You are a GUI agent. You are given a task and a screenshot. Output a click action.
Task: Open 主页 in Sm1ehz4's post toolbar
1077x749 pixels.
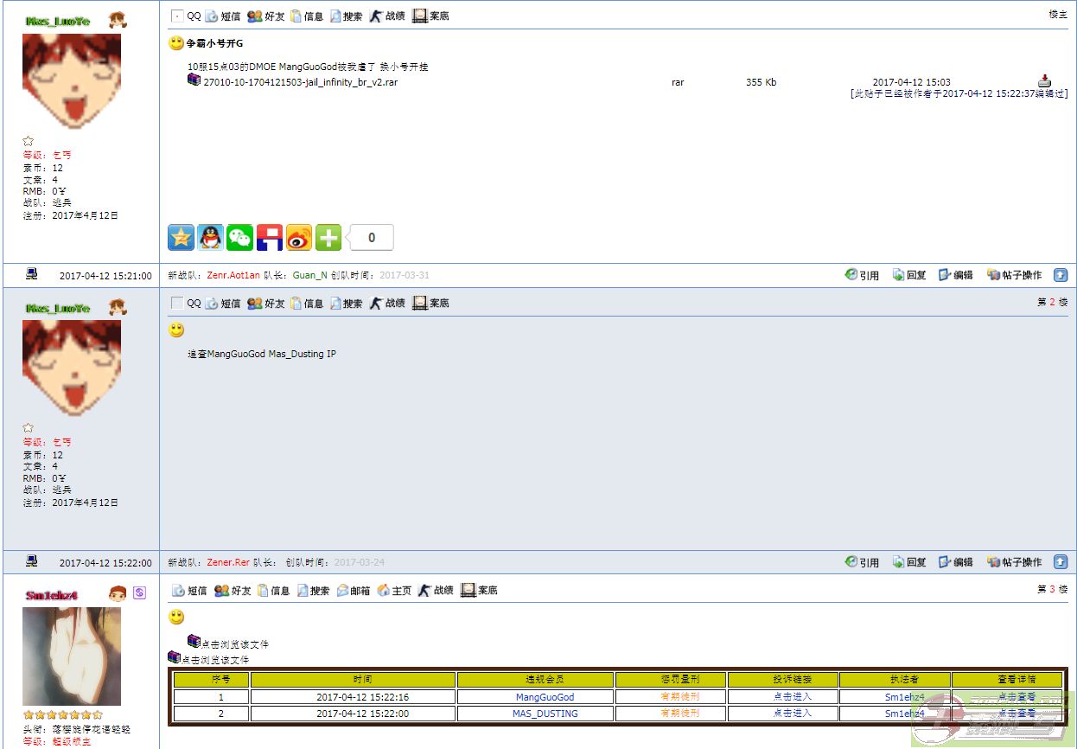click(x=394, y=591)
